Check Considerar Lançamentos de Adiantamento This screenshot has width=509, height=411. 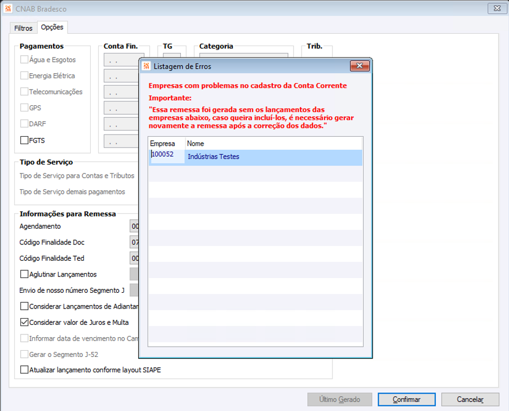(24, 306)
